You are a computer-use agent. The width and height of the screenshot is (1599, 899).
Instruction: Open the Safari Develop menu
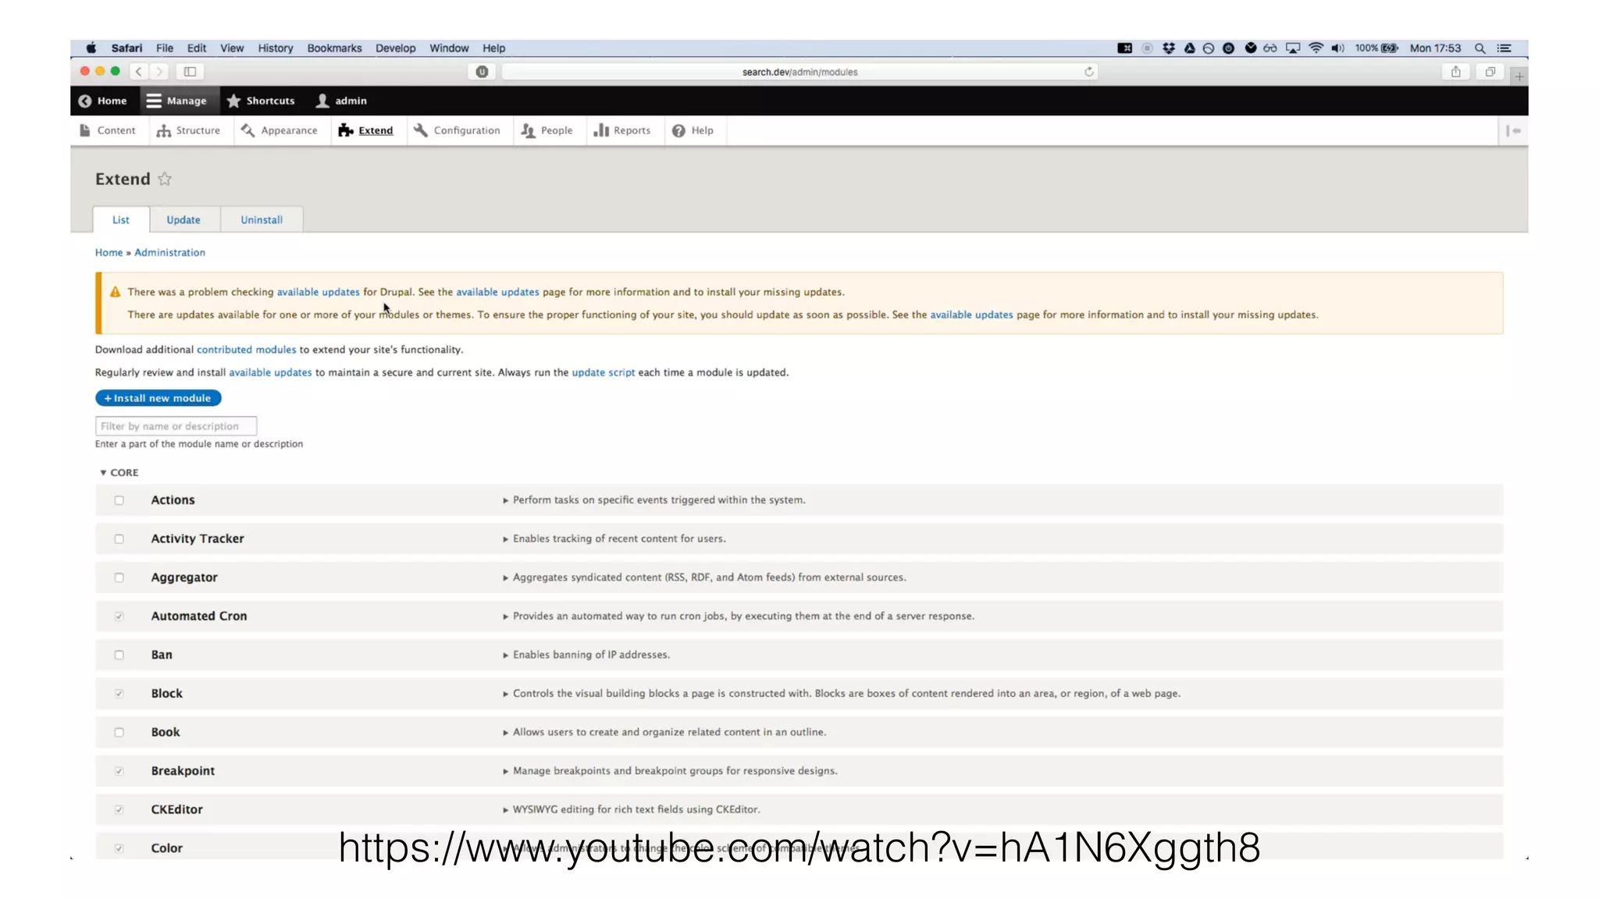(395, 48)
